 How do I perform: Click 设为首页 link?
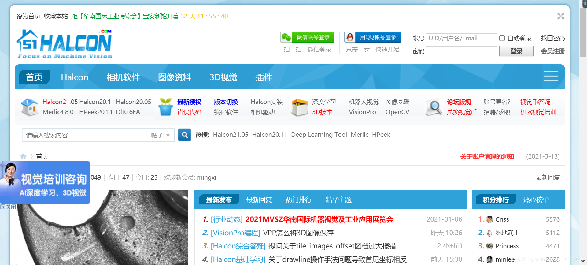tap(28, 16)
